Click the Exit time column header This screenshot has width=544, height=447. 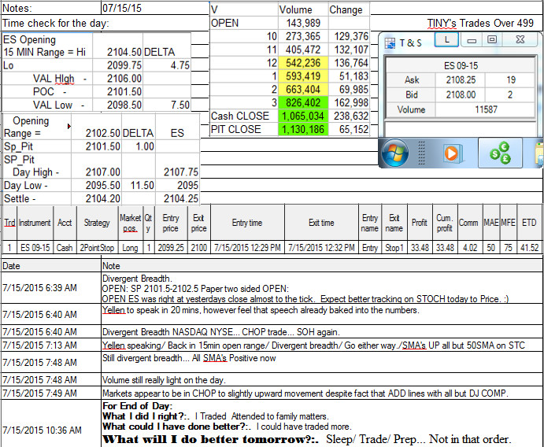pos(322,223)
